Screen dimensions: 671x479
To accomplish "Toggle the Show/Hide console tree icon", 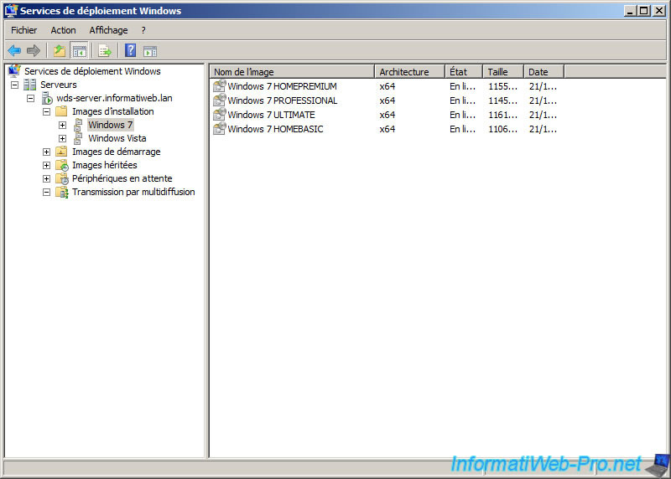I will (x=79, y=51).
